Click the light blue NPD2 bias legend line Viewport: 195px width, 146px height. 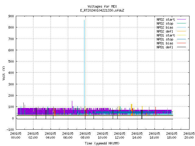pyautogui.click(x=182, y=27)
